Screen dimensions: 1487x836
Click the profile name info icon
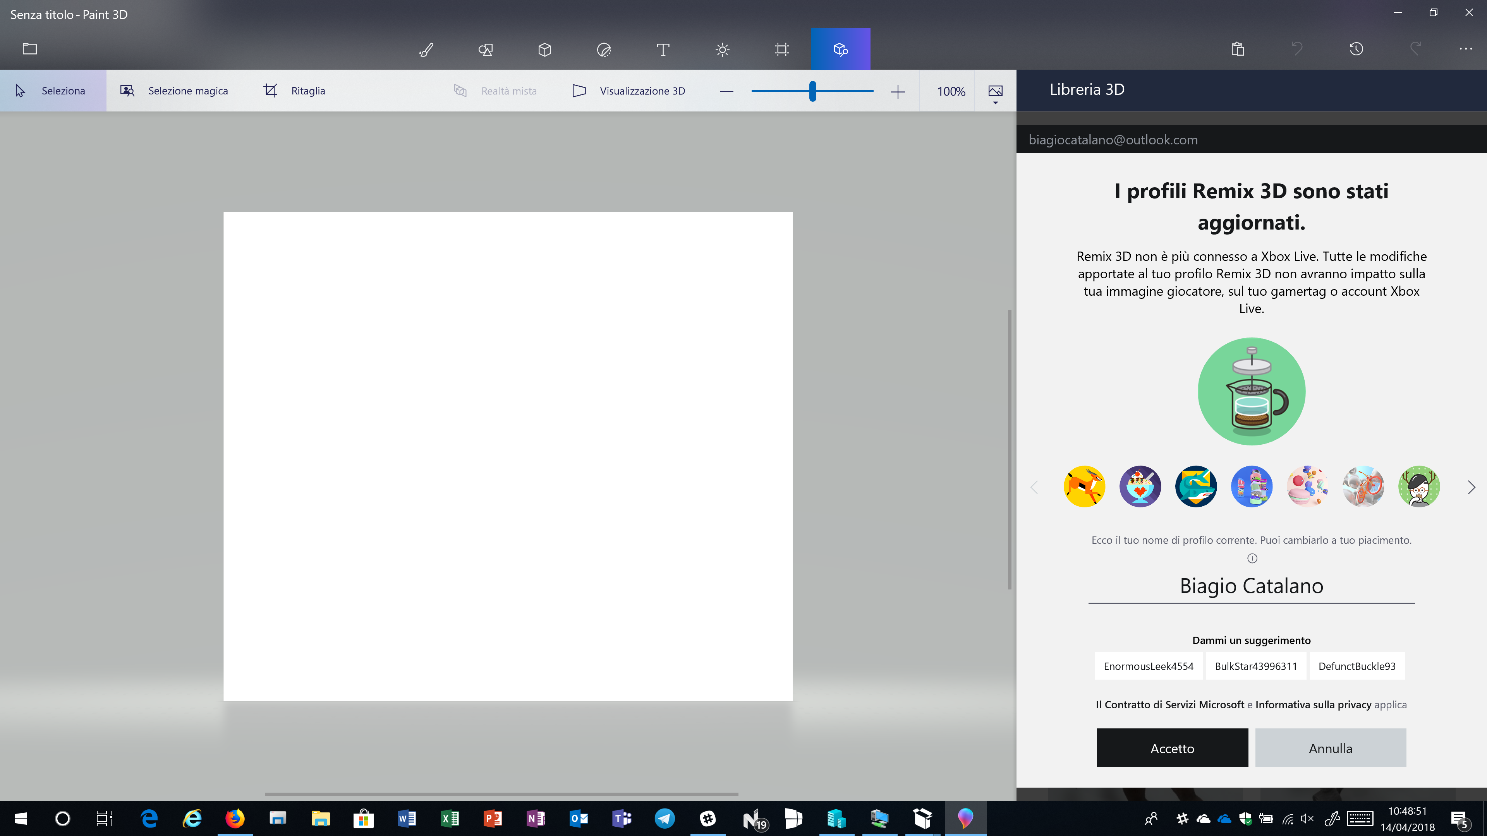[x=1252, y=558]
